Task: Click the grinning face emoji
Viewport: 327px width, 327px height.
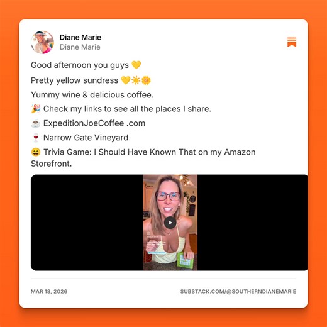Action: pyautogui.click(x=36, y=152)
